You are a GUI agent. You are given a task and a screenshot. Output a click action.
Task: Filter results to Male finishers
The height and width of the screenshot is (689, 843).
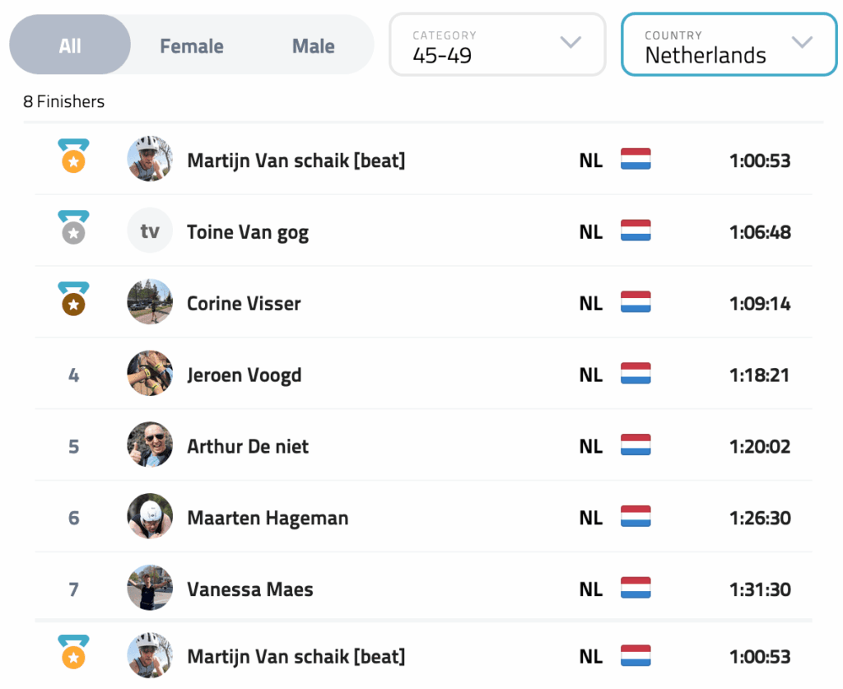(x=314, y=46)
